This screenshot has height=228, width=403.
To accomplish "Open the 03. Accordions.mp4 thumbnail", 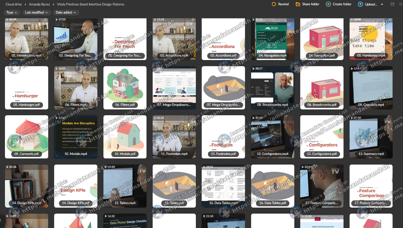I will (x=174, y=39).
